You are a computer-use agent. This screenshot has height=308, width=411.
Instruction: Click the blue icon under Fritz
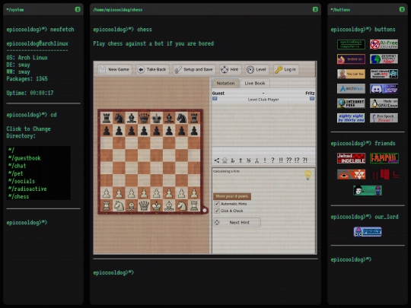[312, 98]
